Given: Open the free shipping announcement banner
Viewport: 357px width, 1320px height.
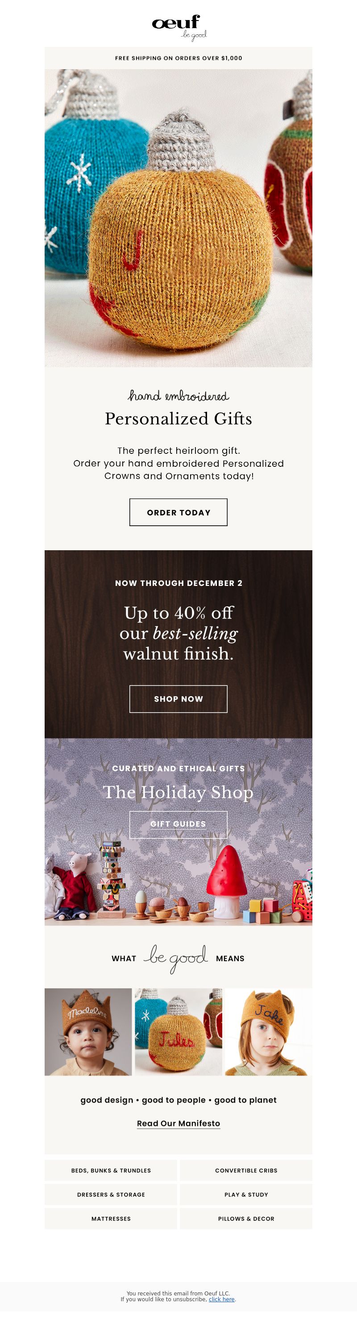Looking at the screenshot, I should (178, 58).
